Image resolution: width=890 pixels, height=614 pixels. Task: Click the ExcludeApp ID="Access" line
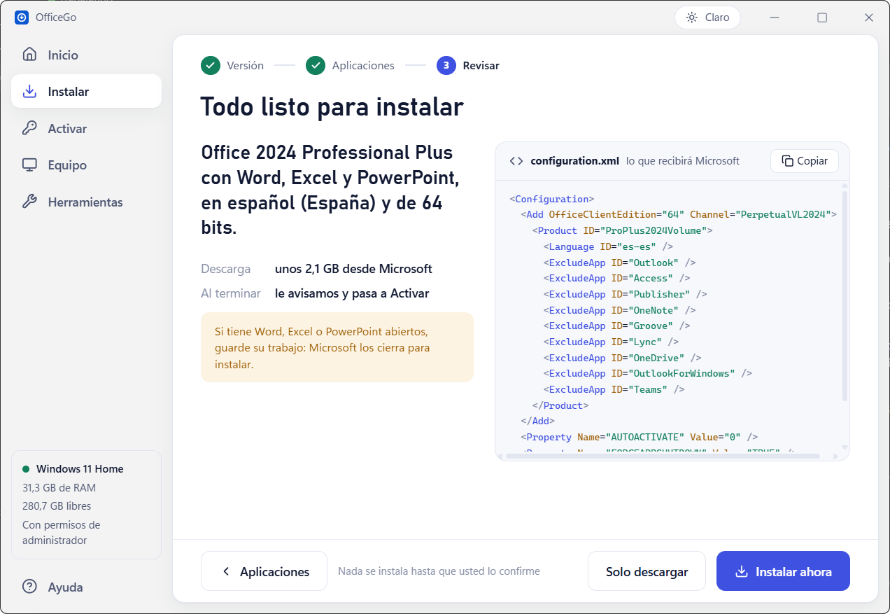point(616,278)
